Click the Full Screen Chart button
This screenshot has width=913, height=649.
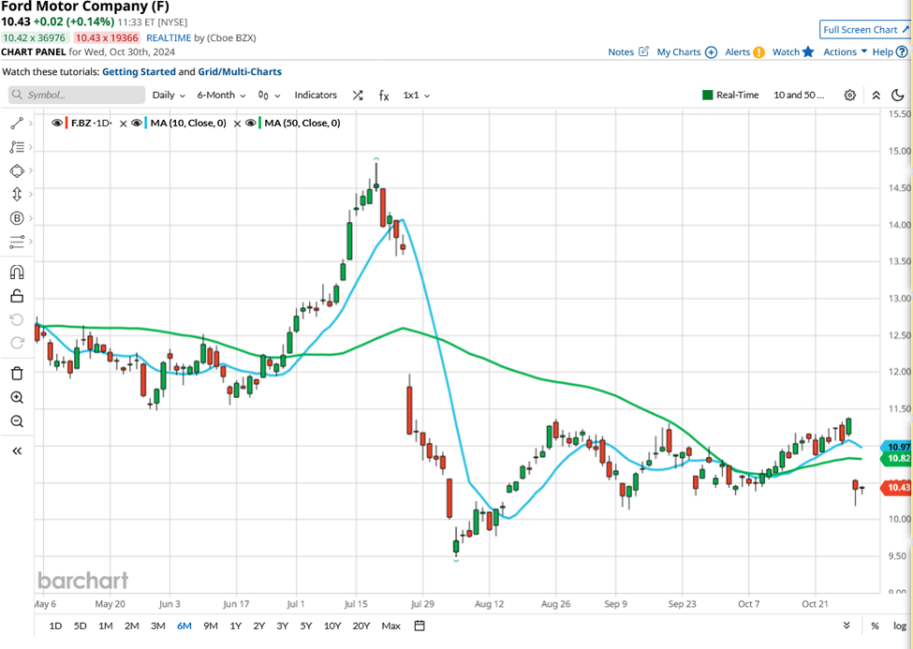coord(863,29)
